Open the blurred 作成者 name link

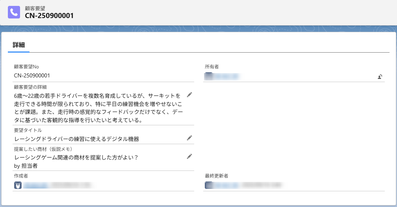(x=37, y=185)
